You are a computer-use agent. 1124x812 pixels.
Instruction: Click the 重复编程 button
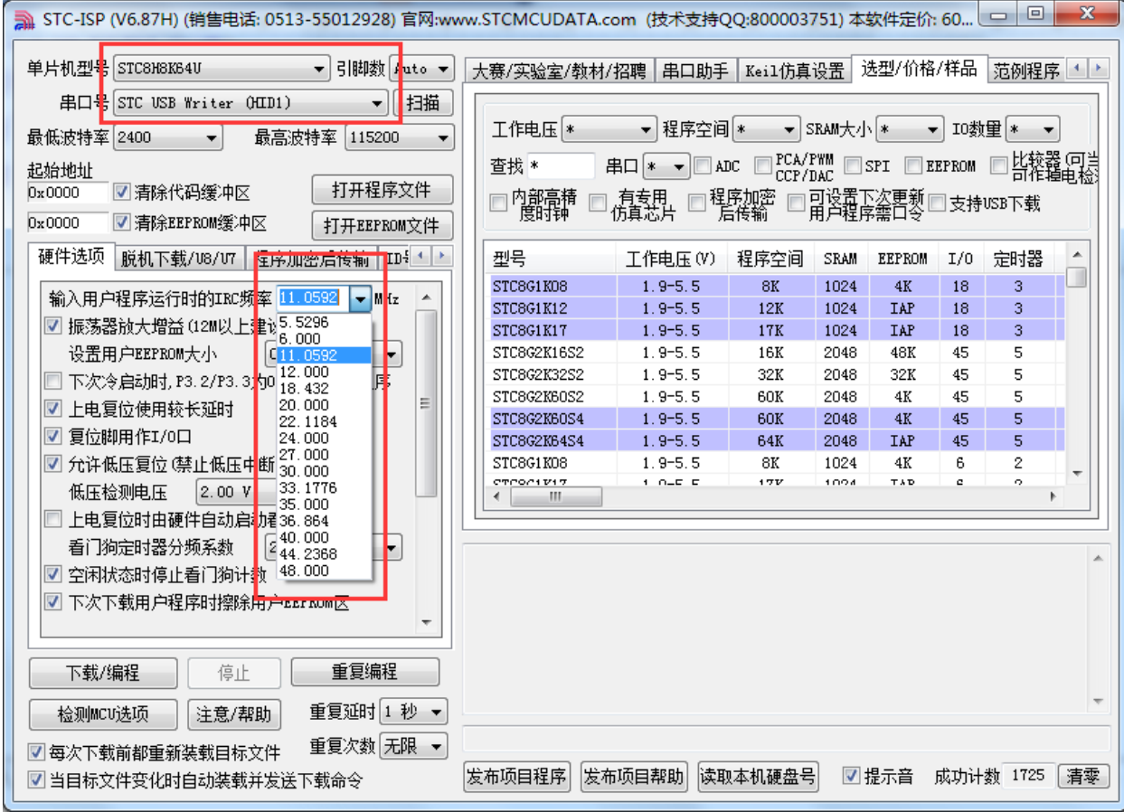coord(364,672)
